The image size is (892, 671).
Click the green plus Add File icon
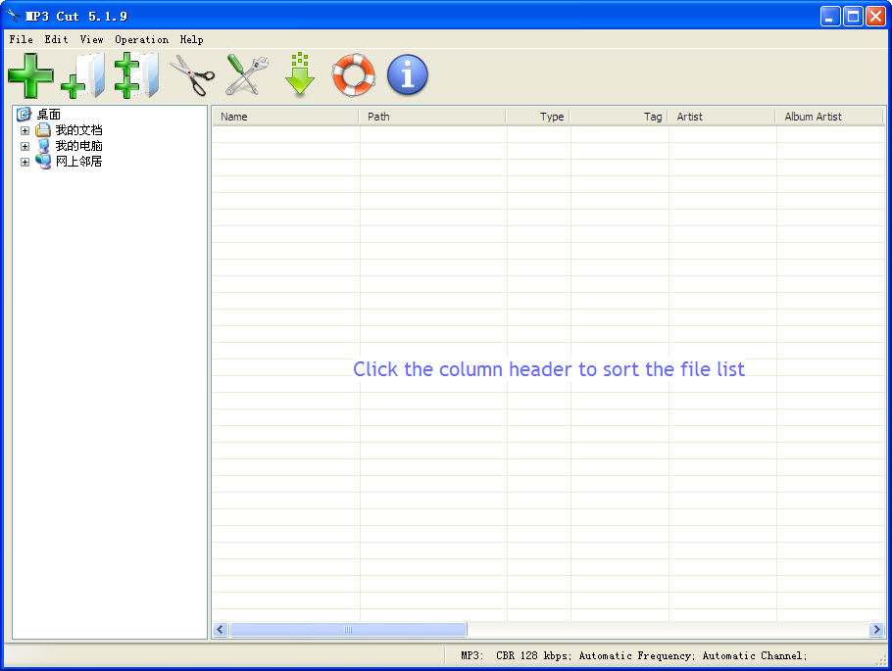click(30, 75)
